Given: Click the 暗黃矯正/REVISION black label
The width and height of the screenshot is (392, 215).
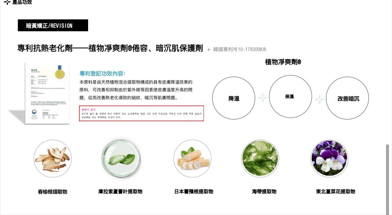Looking at the screenshot, I should [53, 25].
